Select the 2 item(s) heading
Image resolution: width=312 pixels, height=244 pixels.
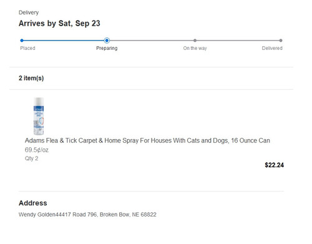[31, 78]
